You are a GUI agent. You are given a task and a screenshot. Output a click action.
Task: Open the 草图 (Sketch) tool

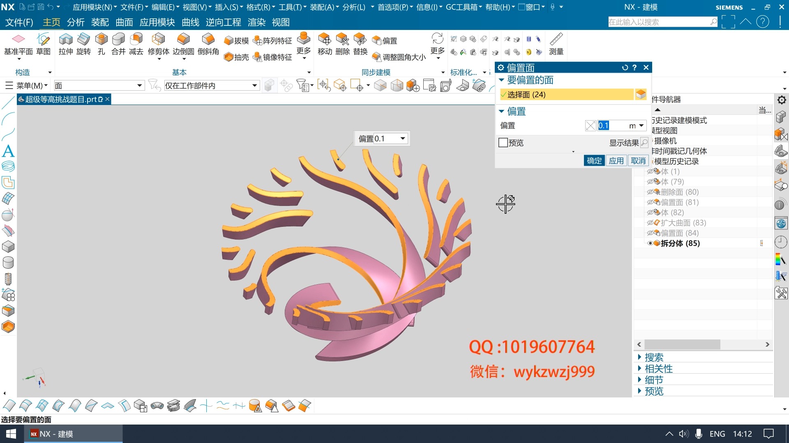point(43,40)
